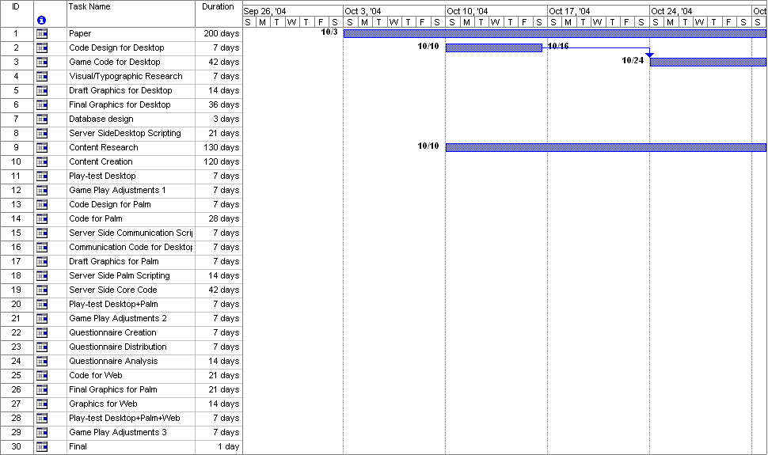Screen dimensions: 768x455
Task: Click the indicator icon in the Final row
Action: [42, 447]
